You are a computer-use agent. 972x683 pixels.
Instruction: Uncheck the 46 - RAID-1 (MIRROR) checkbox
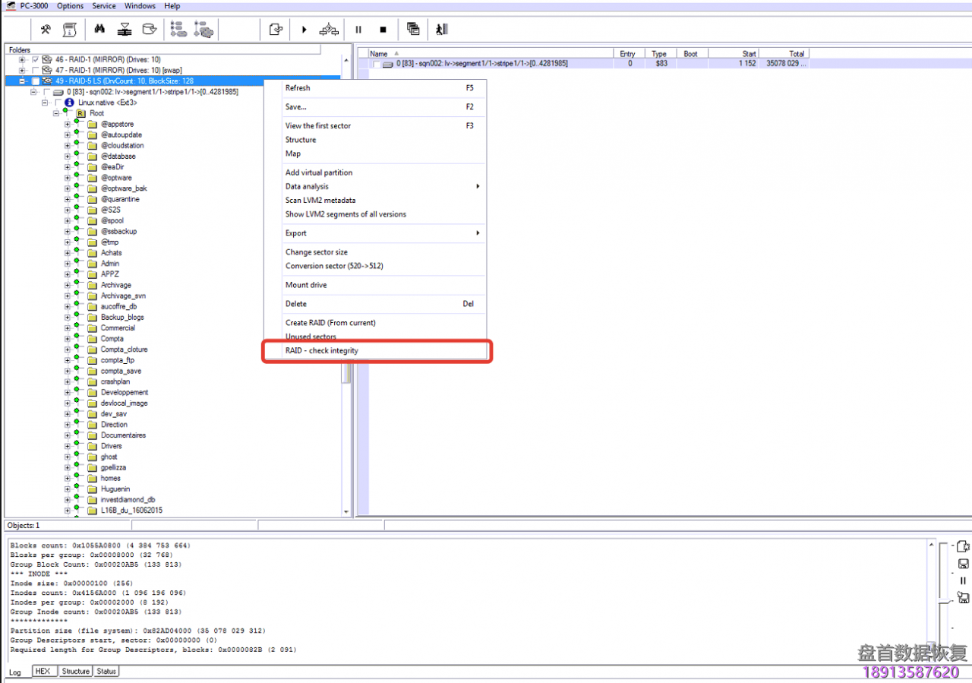pos(35,59)
